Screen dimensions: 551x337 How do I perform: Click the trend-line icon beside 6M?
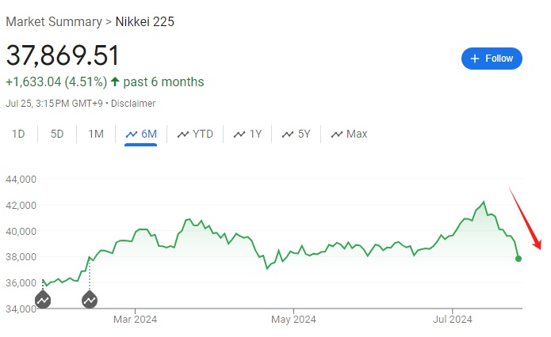[x=132, y=134]
